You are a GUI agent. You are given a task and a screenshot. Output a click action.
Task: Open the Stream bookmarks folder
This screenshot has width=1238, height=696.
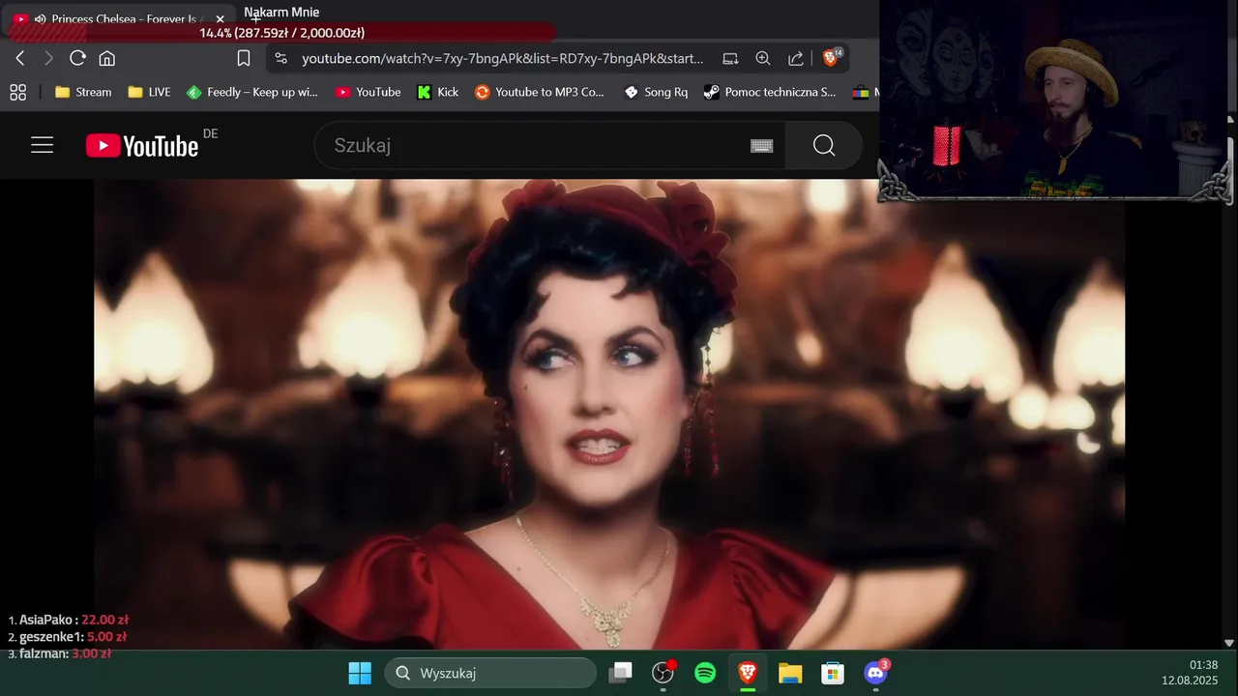(x=83, y=92)
